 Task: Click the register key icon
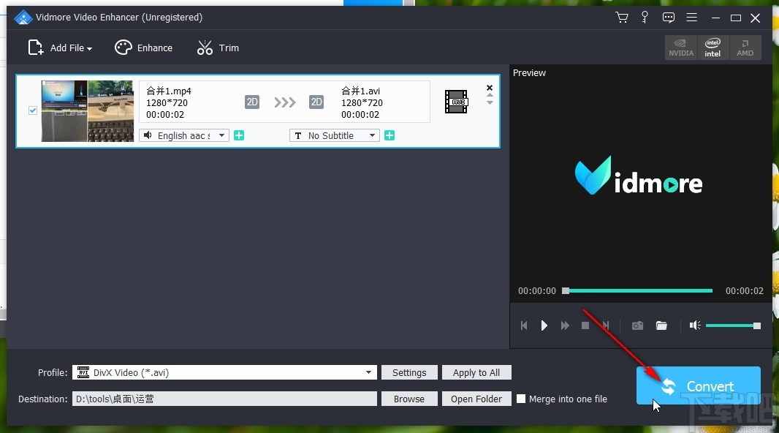click(645, 18)
